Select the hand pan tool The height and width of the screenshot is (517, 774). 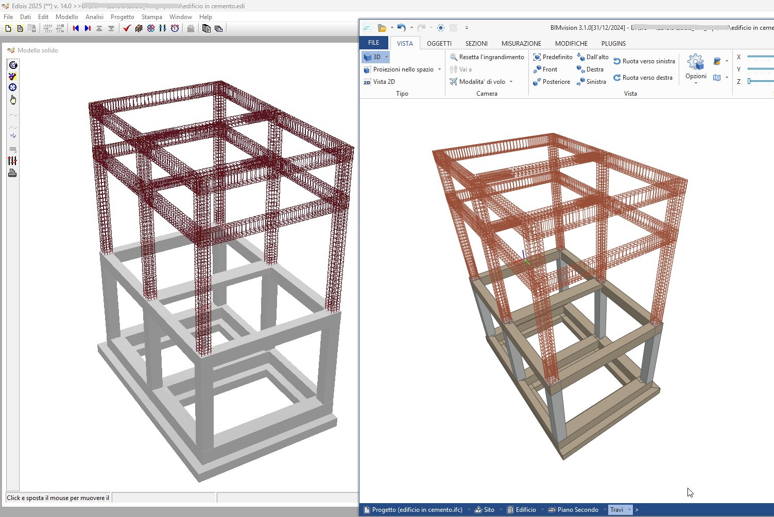pyautogui.click(x=13, y=99)
